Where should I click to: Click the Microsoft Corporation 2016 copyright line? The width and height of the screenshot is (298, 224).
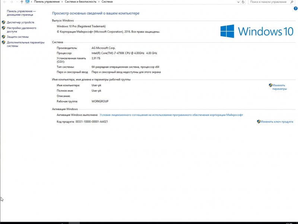click(108, 32)
